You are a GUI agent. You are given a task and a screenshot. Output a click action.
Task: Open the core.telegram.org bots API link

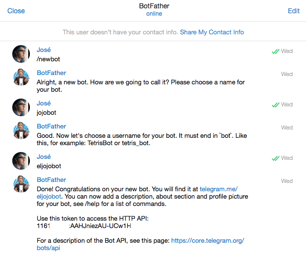207,241
